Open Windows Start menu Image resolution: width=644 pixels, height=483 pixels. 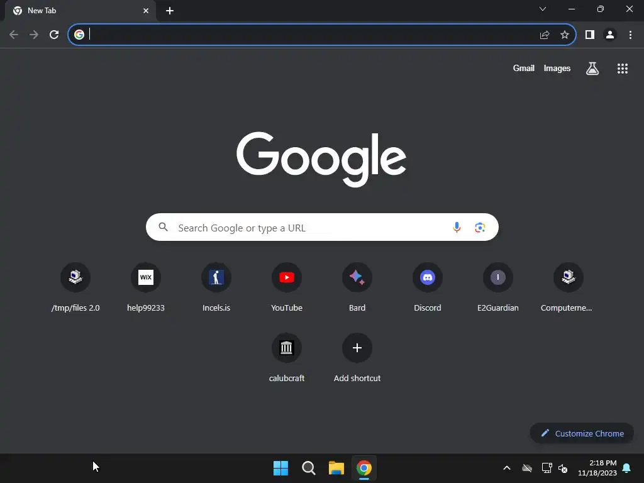point(280,468)
